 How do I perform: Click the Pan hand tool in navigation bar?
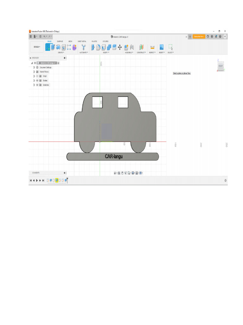pos(122,173)
